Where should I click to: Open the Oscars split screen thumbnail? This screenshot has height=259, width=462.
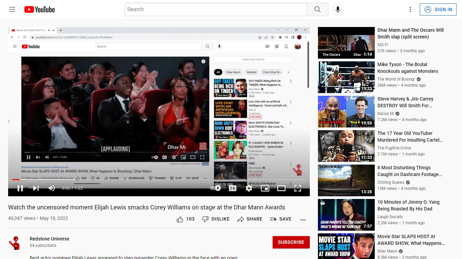(x=346, y=43)
